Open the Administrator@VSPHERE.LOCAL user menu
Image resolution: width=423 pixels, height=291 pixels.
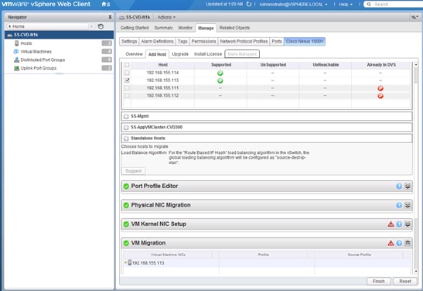click(x=293, y=5)
